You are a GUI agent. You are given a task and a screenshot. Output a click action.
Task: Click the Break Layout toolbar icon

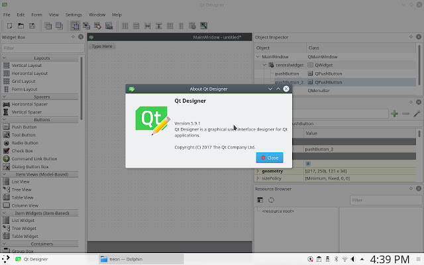(x=192, y=26)
